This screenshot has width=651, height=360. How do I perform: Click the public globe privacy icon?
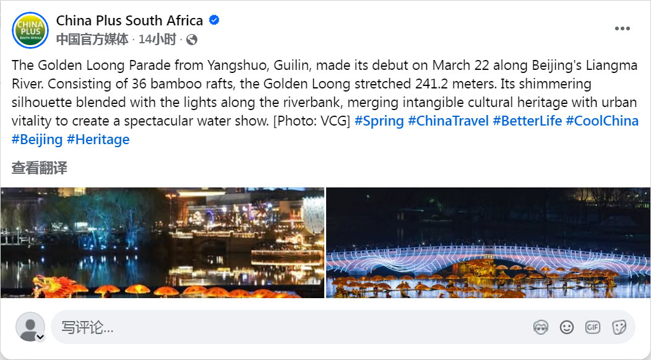[192, 40]
